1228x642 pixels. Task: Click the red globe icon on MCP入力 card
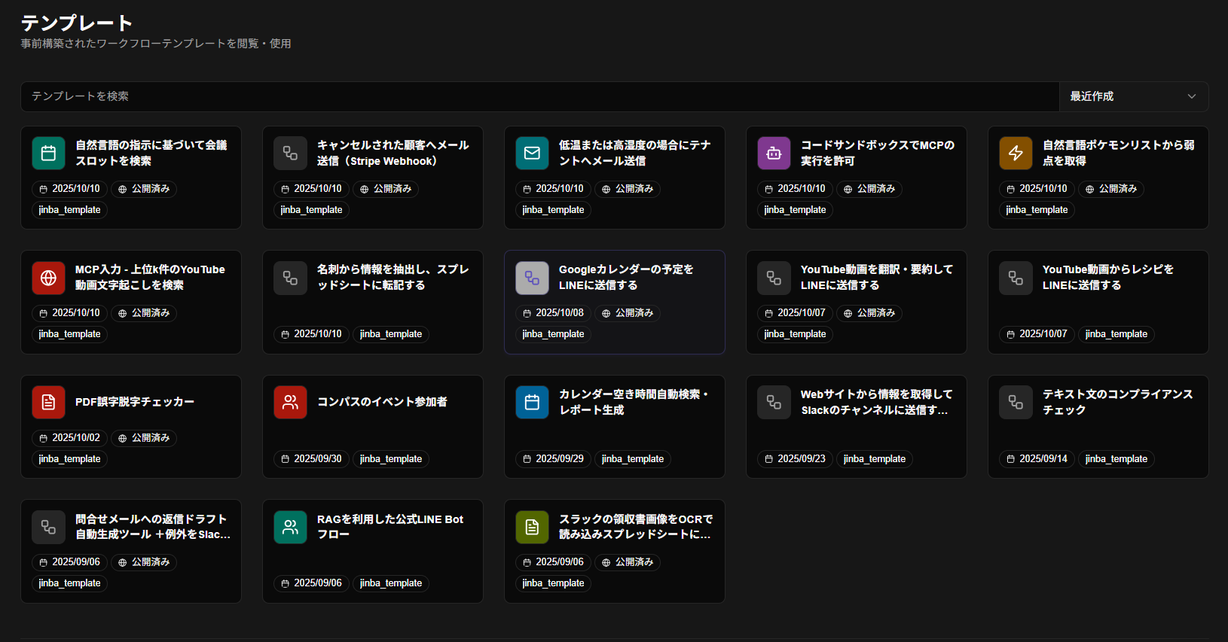(48, 278)
